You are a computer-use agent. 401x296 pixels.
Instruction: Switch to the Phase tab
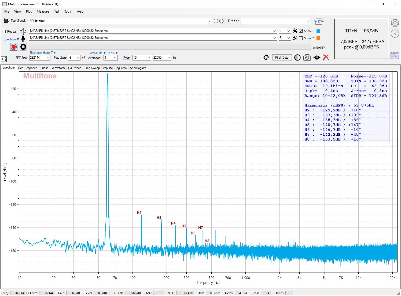[44, 68]
